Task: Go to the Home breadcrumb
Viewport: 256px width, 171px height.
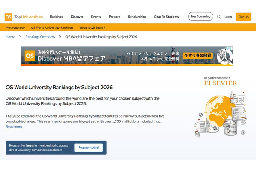Action: [x=10, y=37]
